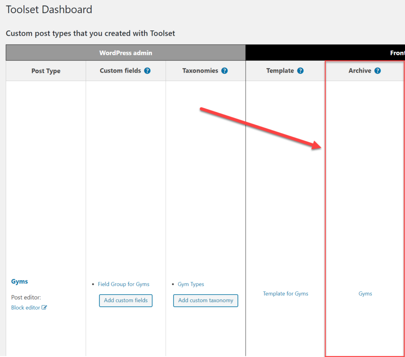Open help icon beside Template header
Viewport: 405px width, 357px height.
[300, 71]
